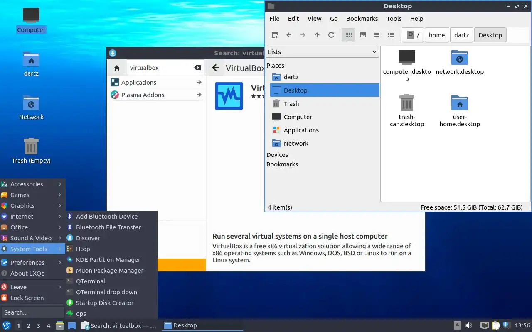Viewport: 532px width, 332px height.
Task: Click the volume icon in tray
Action: (x=469, y=325)
